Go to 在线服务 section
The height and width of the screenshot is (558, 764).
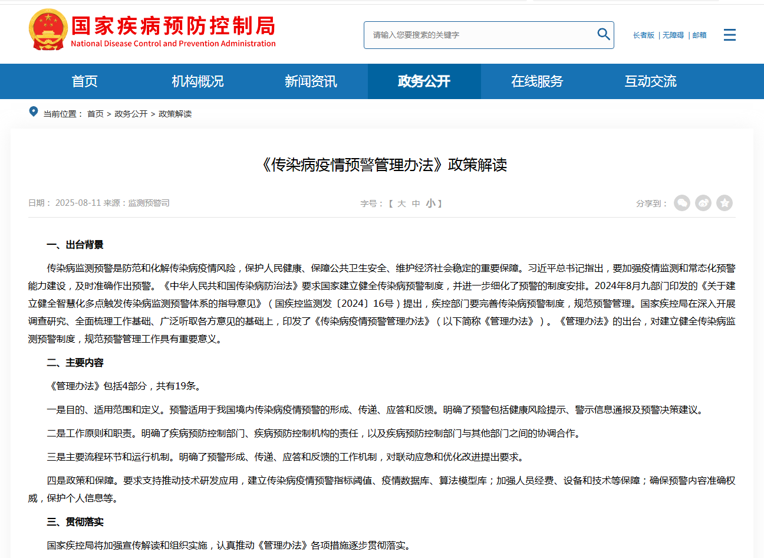pos(537,81)
